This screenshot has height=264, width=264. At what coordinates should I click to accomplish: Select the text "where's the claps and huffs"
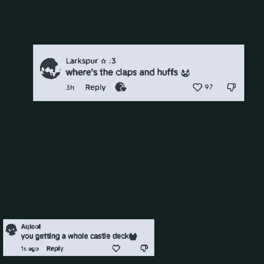point(122,72)
